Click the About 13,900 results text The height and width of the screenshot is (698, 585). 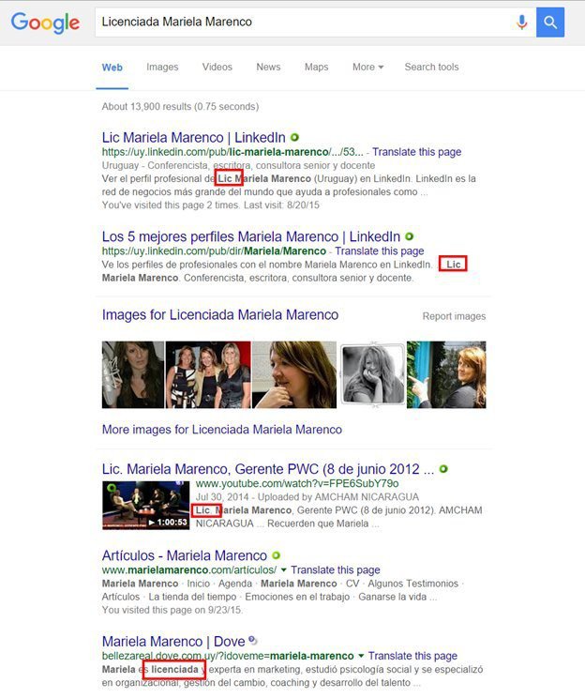click(x=180, y=107)
